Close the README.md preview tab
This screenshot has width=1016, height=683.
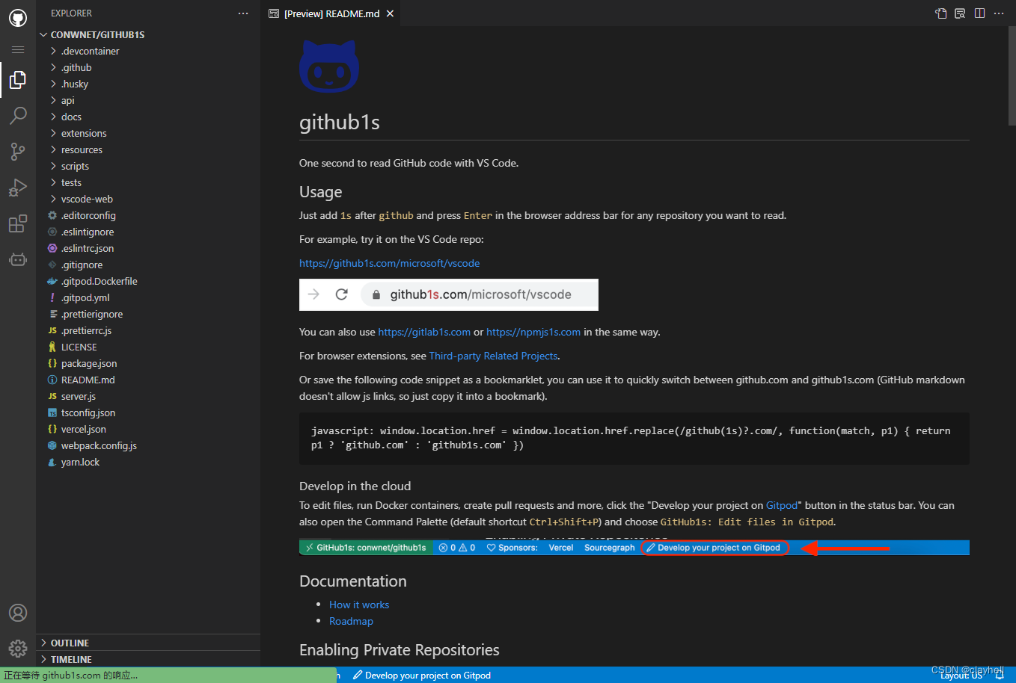coord(390,13)
